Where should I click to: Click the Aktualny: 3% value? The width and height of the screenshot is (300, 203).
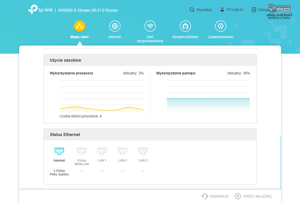pos(133,73)
